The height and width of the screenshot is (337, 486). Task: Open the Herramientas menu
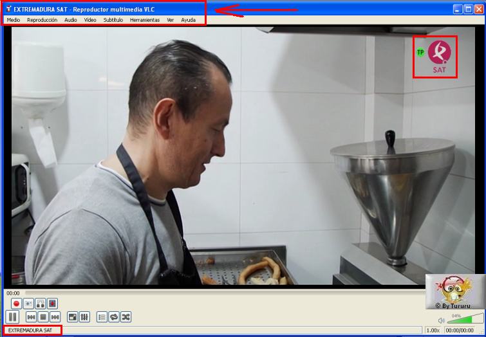tap(145, 20)
